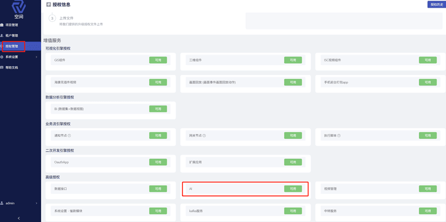Click the empty panel beside 上传文件 step
This screenshot has height=222, width=446.
click(344, 21)
